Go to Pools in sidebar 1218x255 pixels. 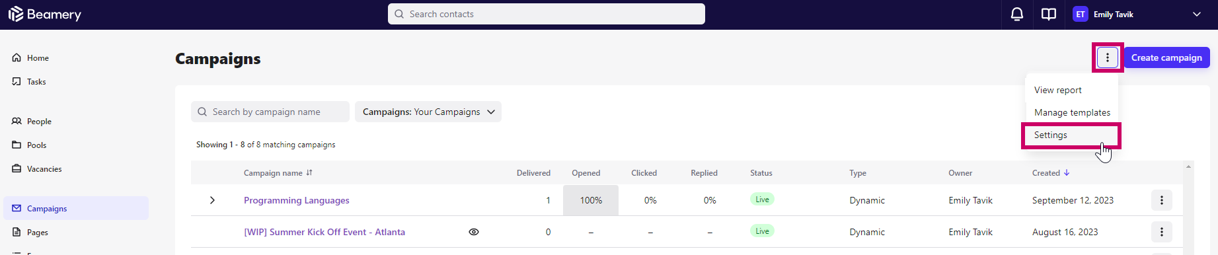coord(37,145)
